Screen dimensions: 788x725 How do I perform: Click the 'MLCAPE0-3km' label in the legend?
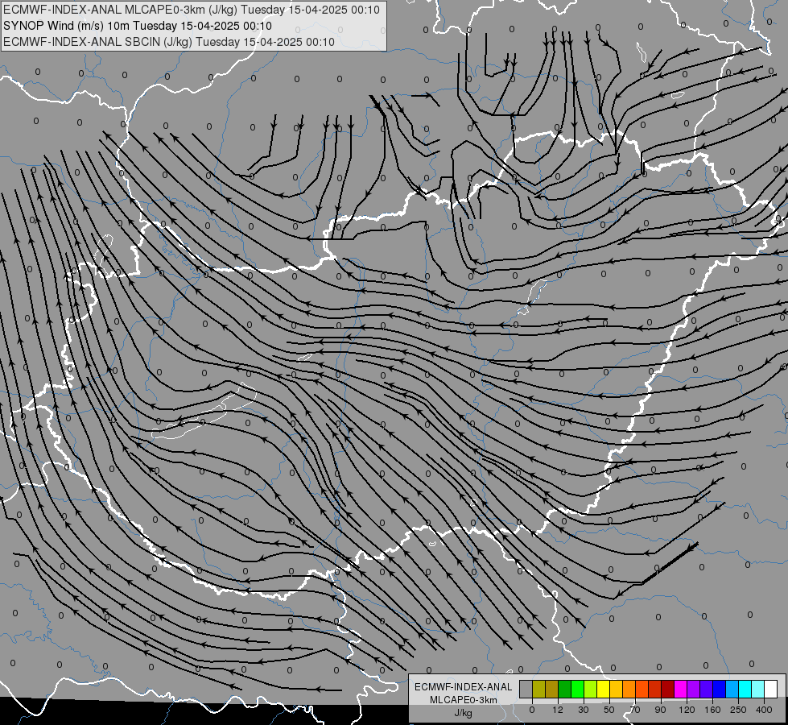tap(463, 700)
